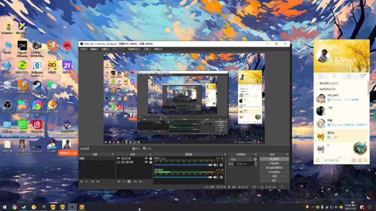
Task: Open OBS settings from controls panel
Action: coord(274,176)
